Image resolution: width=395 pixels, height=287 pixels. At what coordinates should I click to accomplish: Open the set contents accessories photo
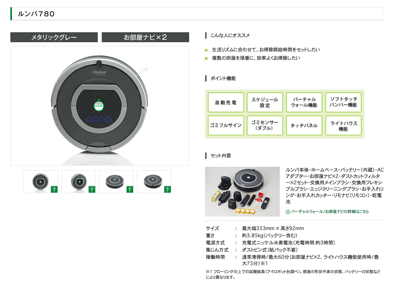242,191
